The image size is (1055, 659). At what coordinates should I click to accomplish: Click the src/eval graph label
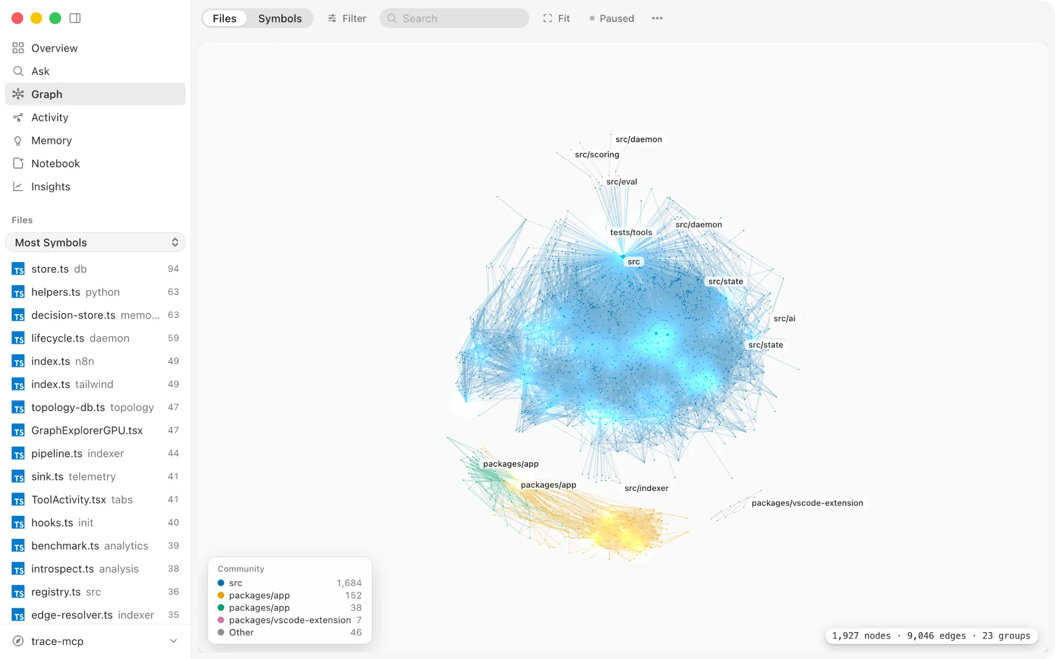pyautogui.click(x=621, y=182)
